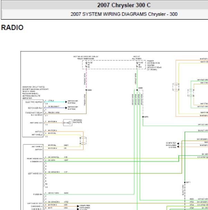Click the 2007 Chrysler 300 C title
Image resolution: width=208 pixels, height=210 pixels.
[x=124, y=6]
